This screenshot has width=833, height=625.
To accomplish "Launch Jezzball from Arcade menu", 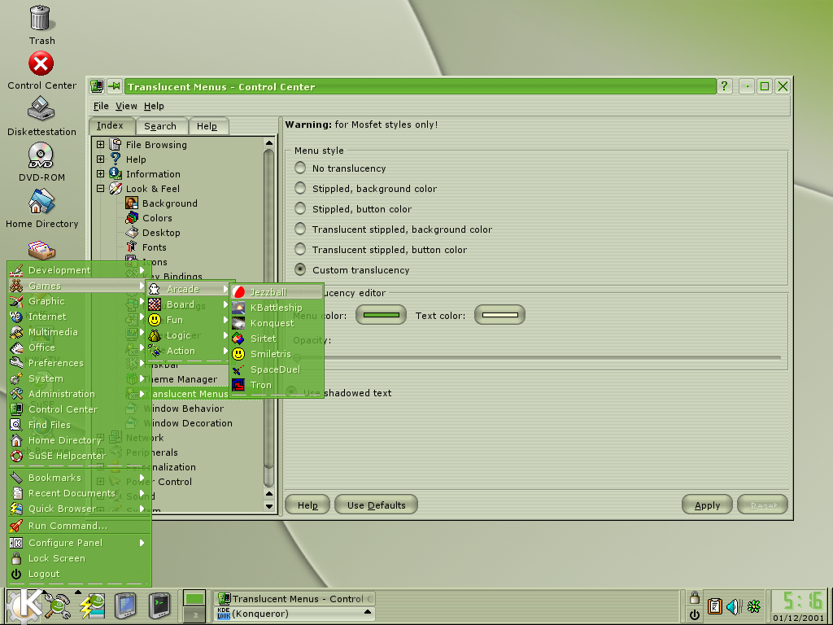I will [277, 292].
